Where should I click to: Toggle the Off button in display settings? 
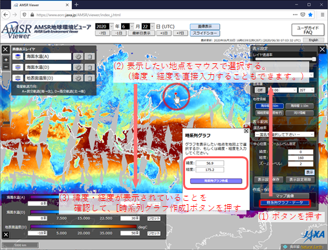point(260,90)
